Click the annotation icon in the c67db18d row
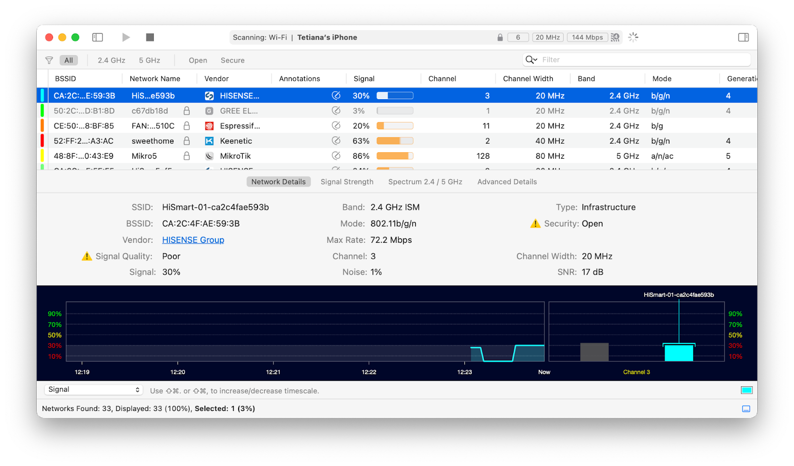This screenshot has width=794, height=466. click(336, 111)
